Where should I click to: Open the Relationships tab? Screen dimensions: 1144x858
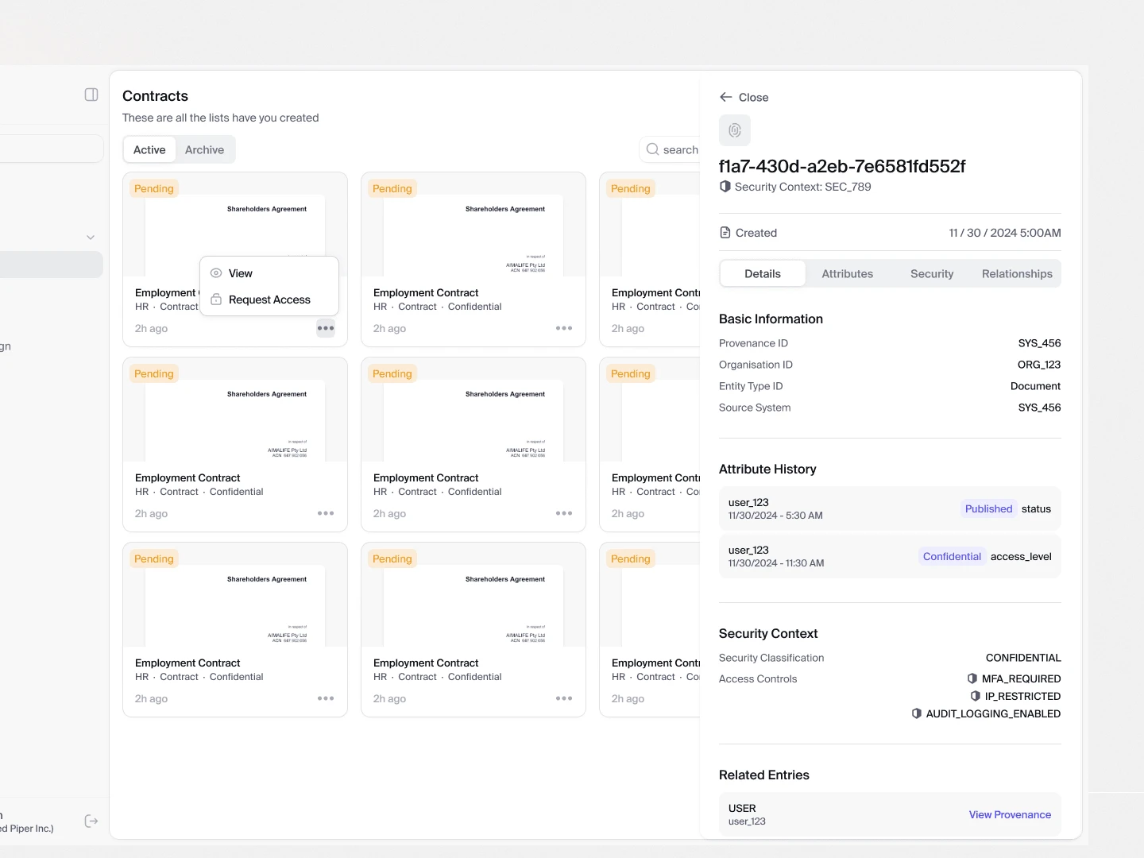(x=1017, y=273)
